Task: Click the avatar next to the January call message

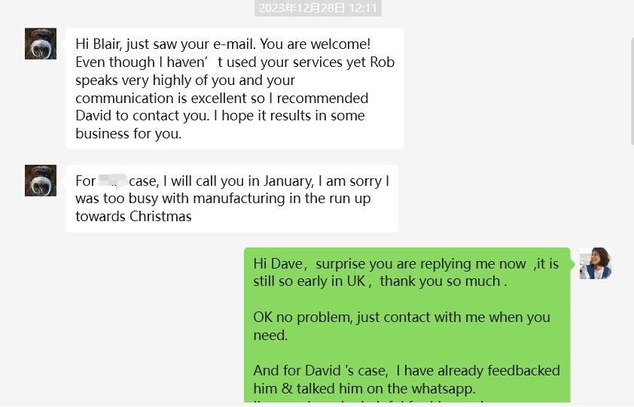Action: 41,181
